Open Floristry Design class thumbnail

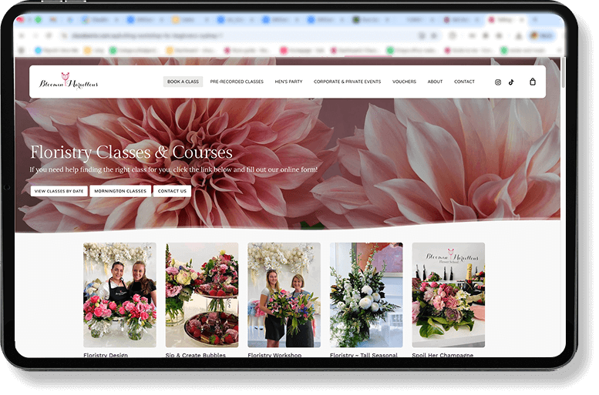(119, 295)
